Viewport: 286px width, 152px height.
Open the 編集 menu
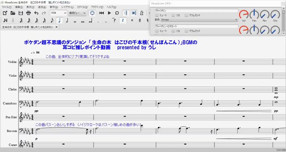click(19, 7)
